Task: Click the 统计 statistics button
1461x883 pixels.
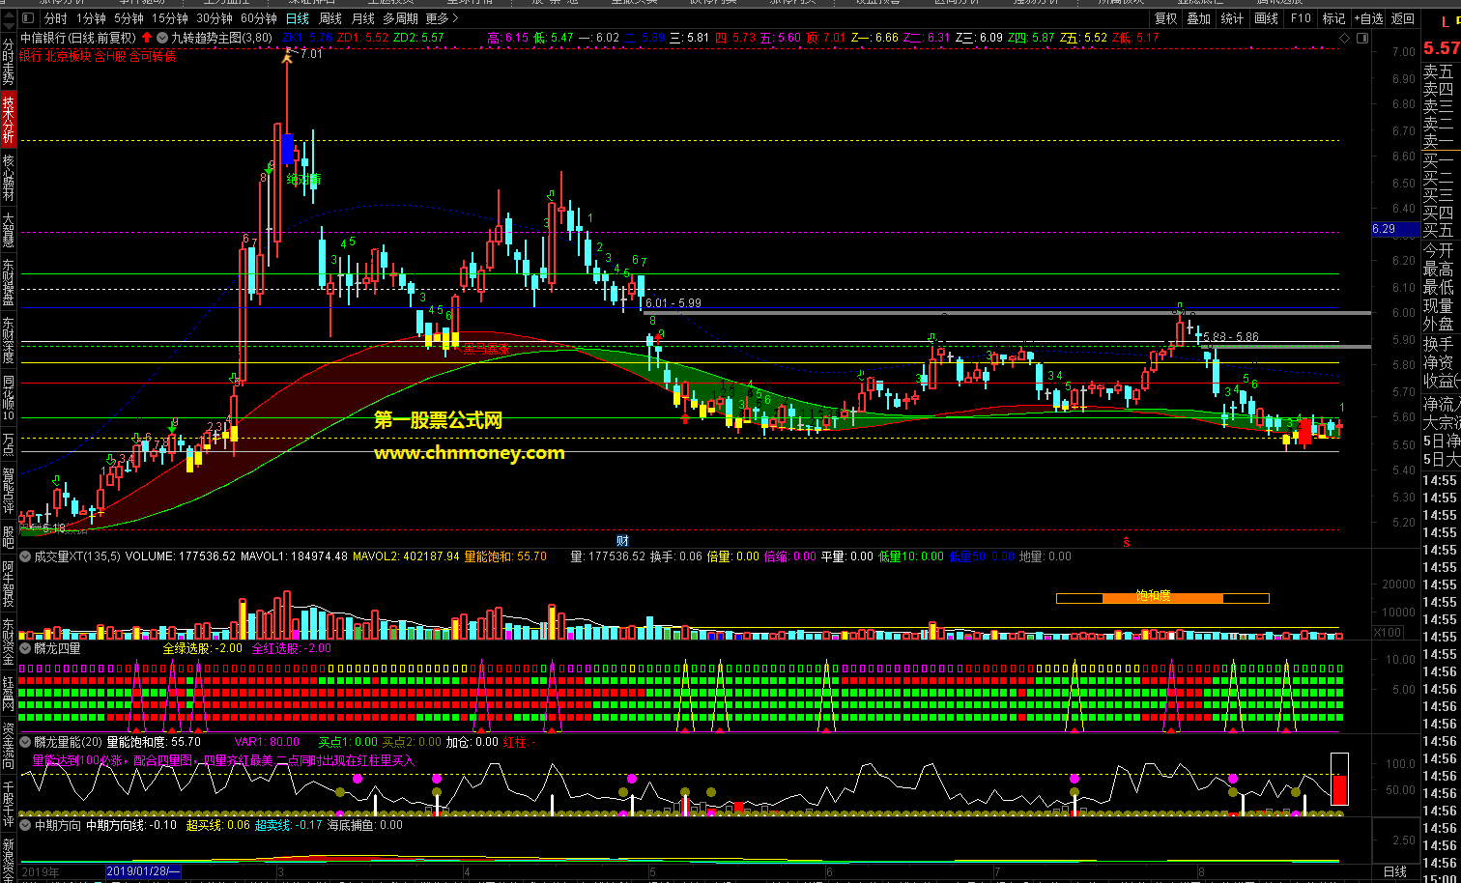Action: tap(1232, 18)
